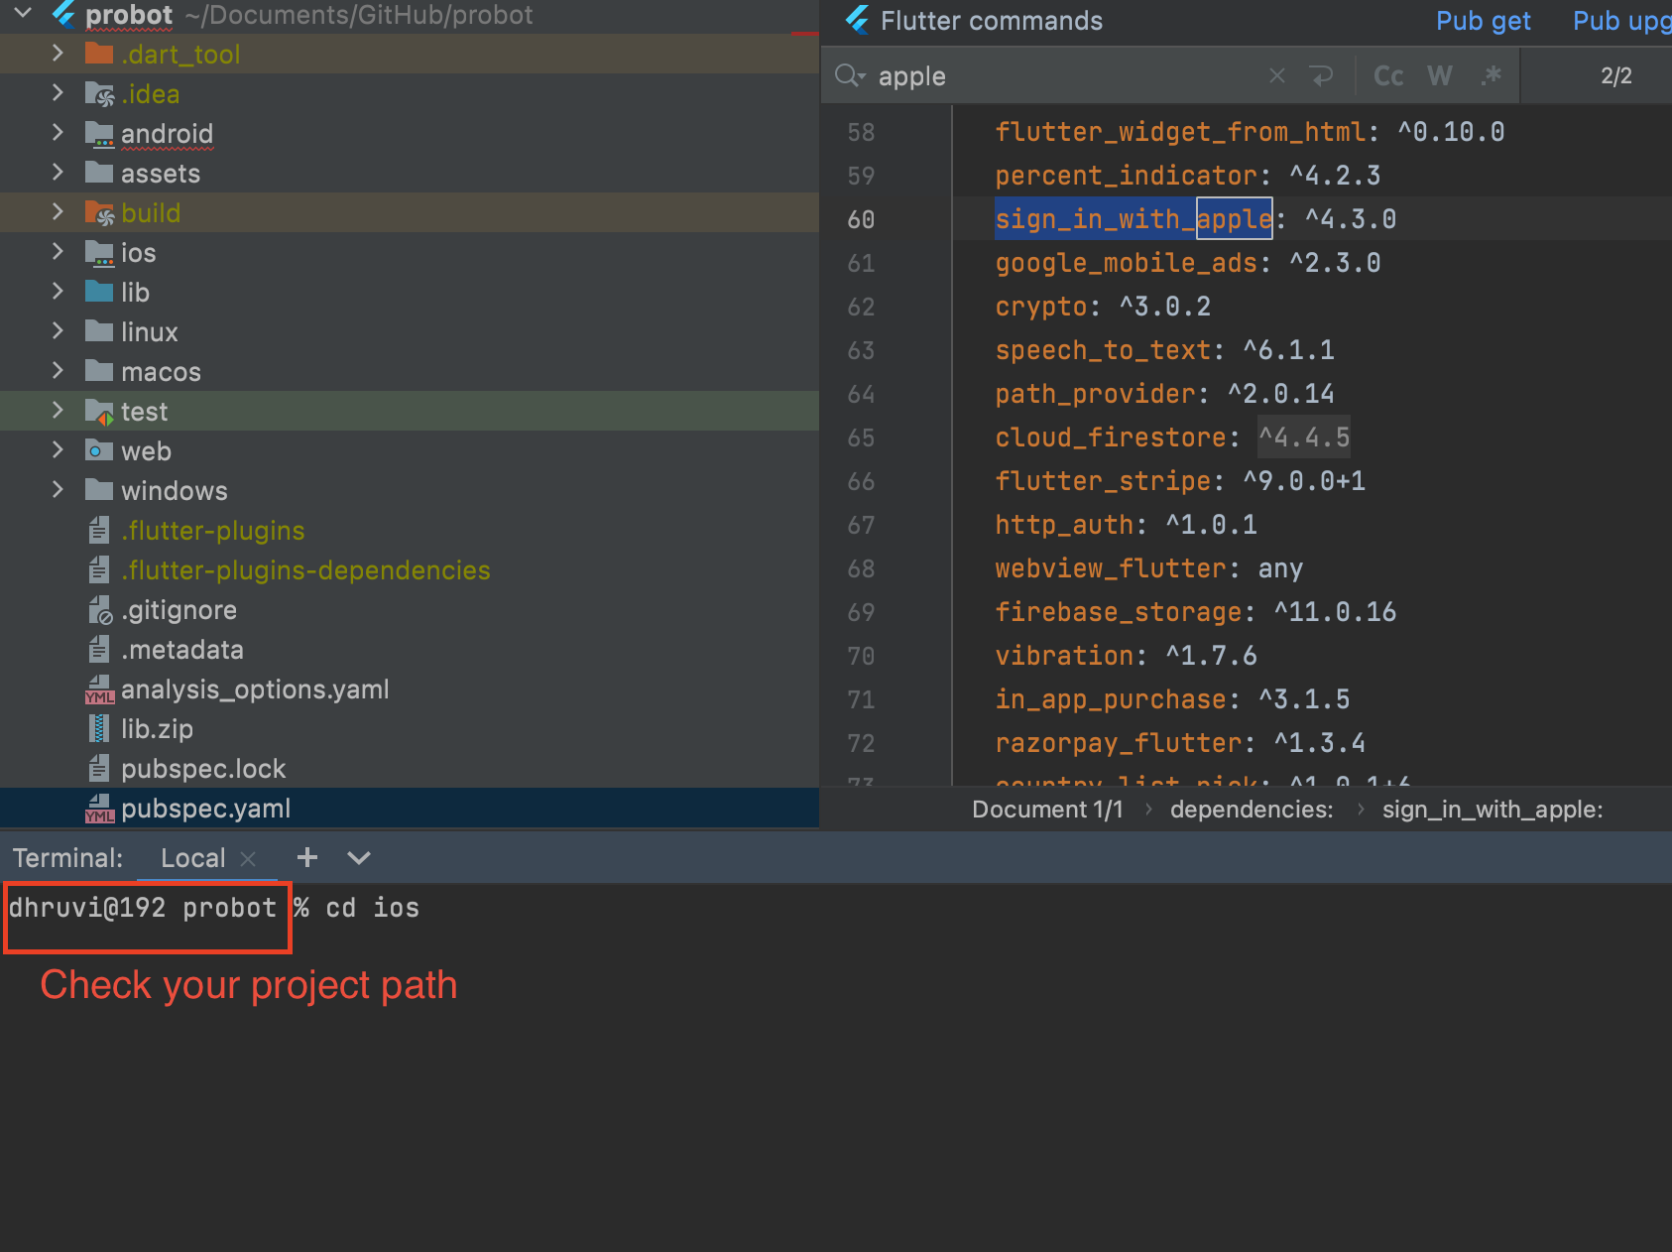
Task: Select dependencies: in the breadcrumb bar
Action: tap(1251, 810)
